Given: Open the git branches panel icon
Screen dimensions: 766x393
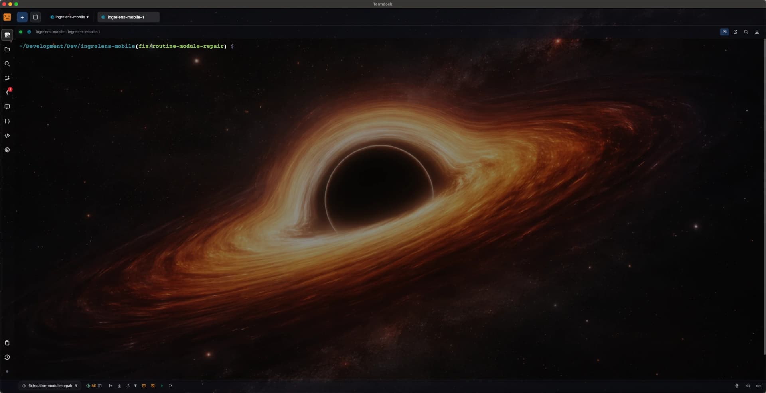Looking at the screenshot, I should tap(7, 78).
